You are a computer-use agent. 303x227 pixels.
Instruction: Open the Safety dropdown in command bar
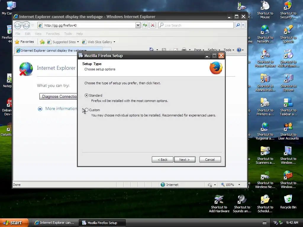[214, 50]
